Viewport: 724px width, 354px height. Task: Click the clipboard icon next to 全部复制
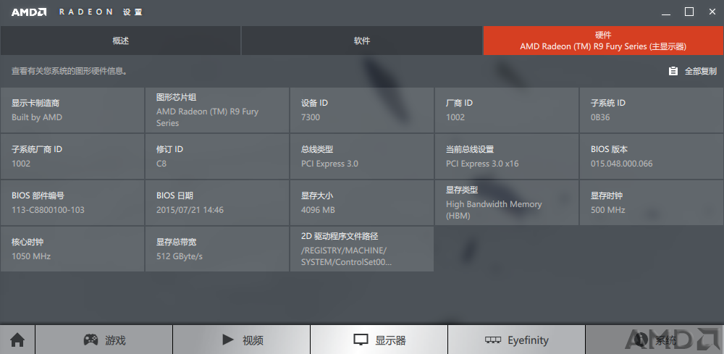coord(673,71)
